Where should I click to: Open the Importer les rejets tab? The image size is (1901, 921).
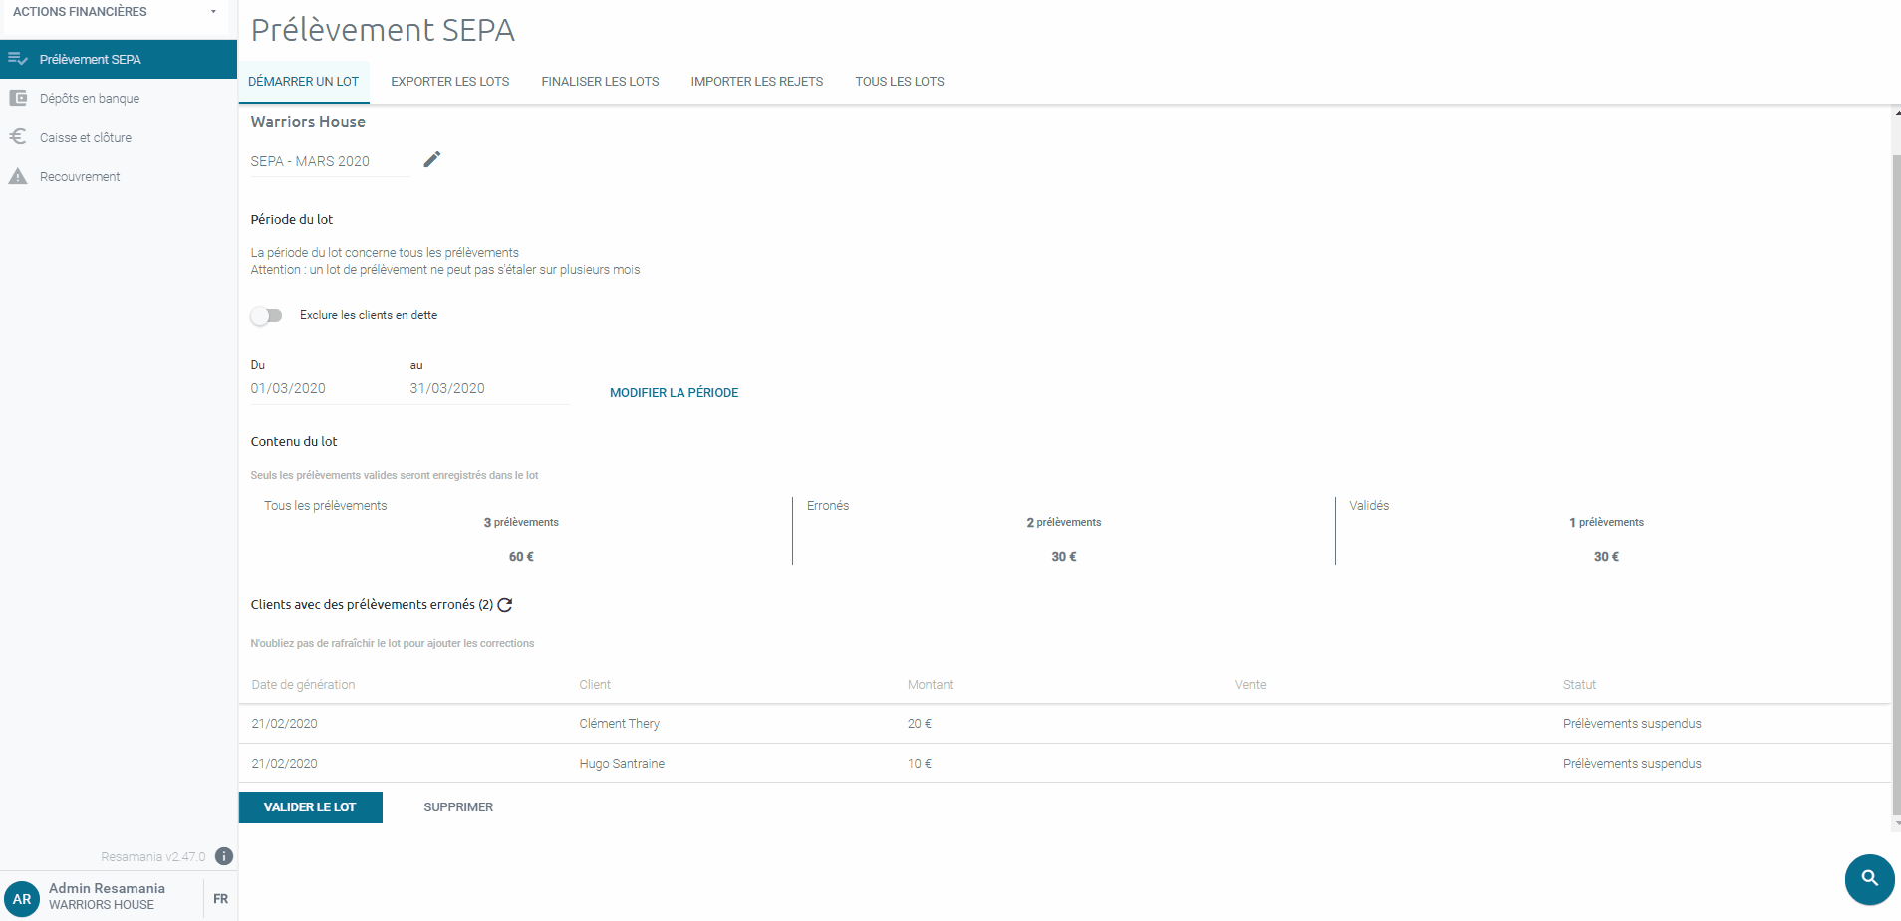tap(757, 82)
